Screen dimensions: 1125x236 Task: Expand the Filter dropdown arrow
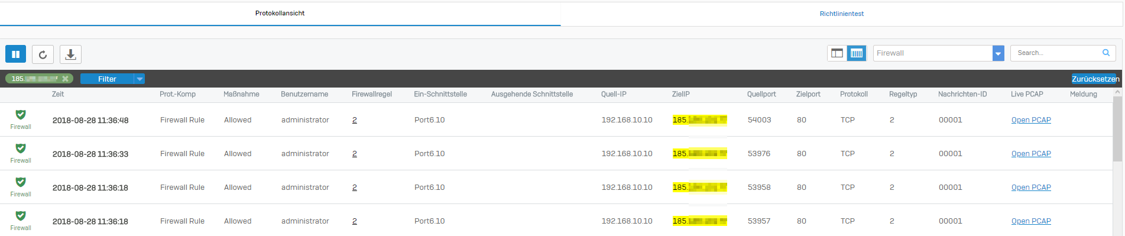coord(140,79)
